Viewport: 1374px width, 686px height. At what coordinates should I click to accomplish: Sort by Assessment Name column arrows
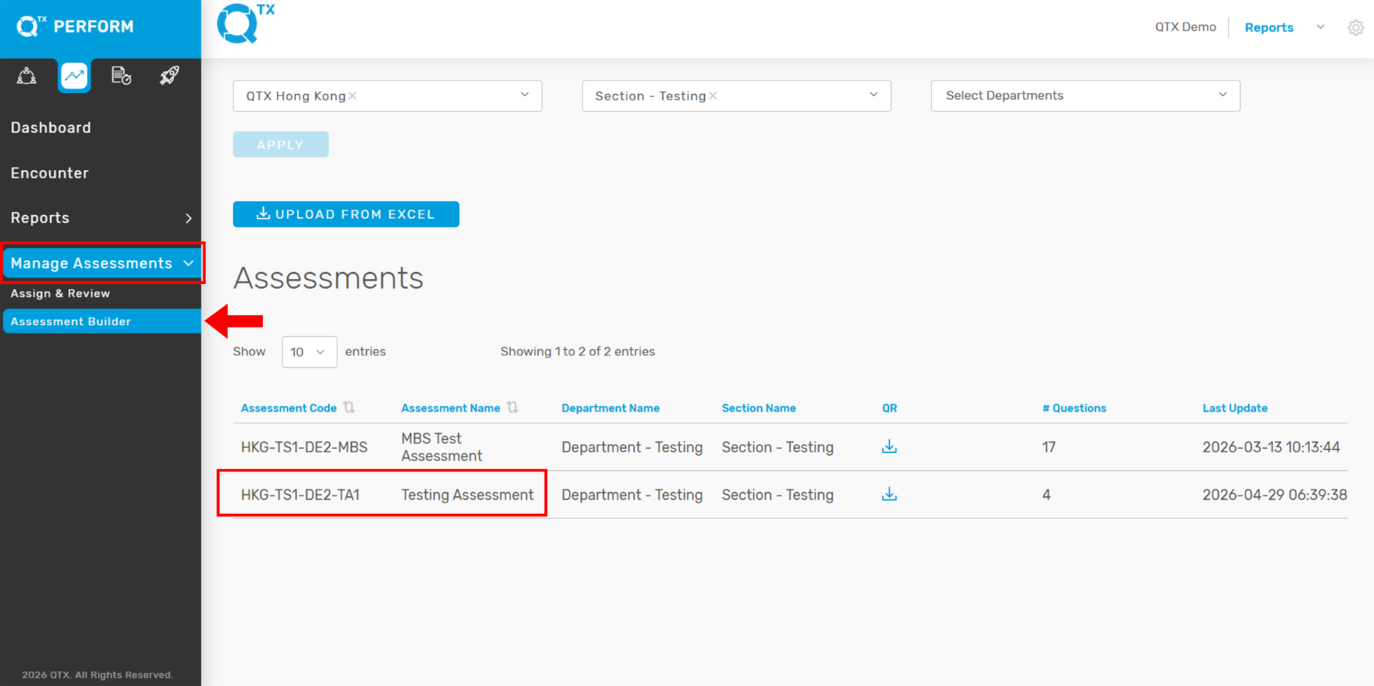point(513,408)
